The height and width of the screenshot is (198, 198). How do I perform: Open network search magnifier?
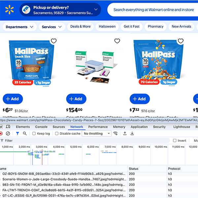point(25,133)
